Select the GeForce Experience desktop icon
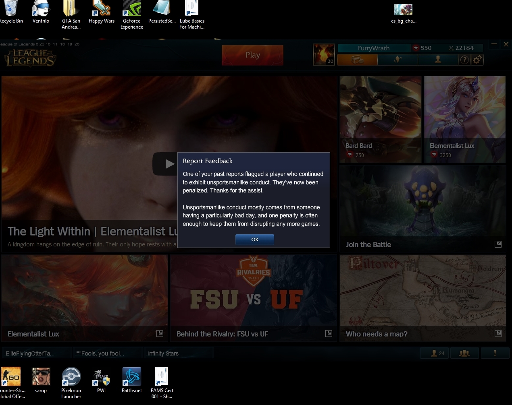Image resolution: width=512 pixels, height=405 pixels. point(132,15)
